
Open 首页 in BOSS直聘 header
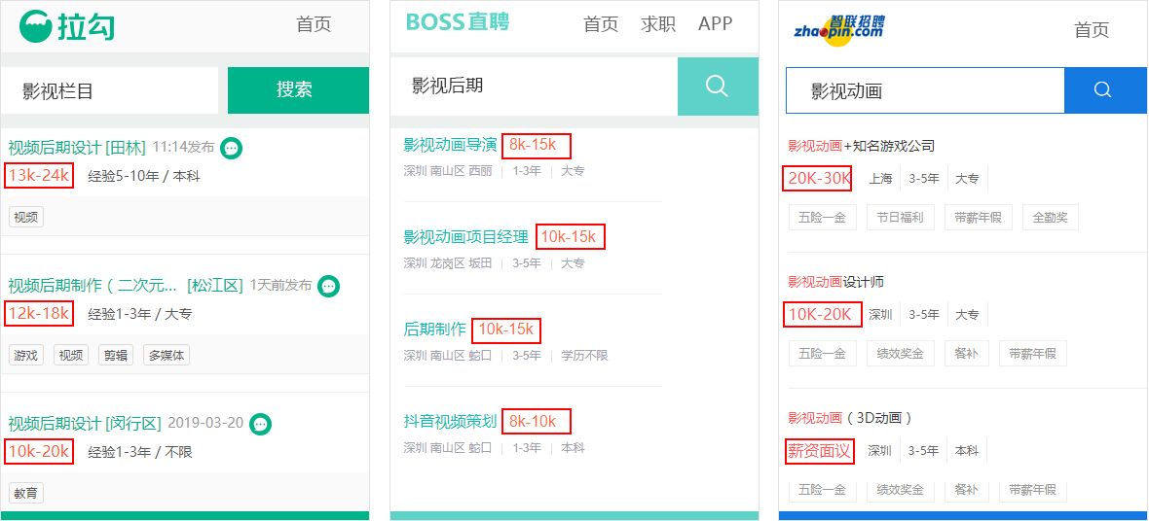pos(601,24)
